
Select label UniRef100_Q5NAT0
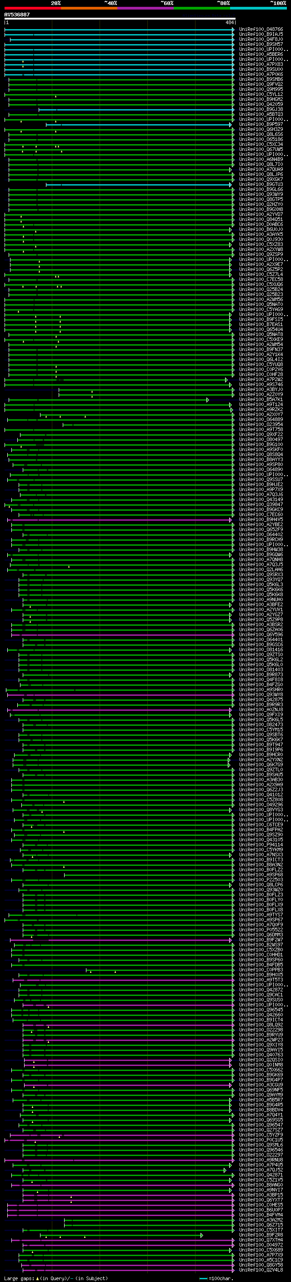[261, 305]
